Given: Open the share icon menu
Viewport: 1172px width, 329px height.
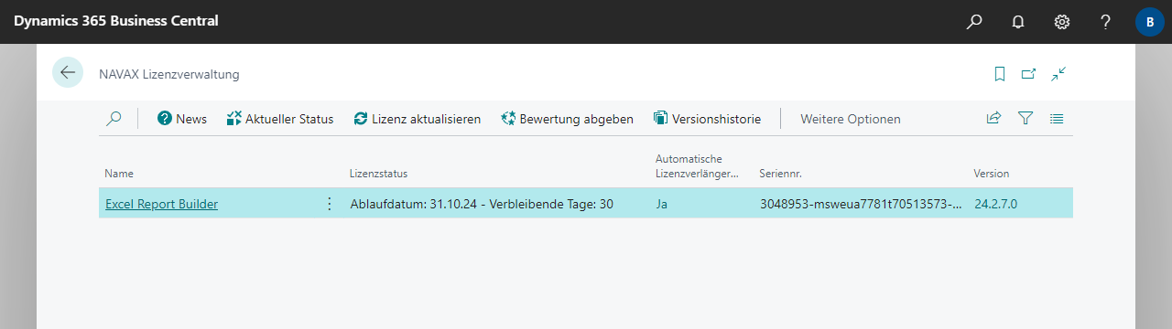Looking at the screenshot, I should [993, 118].
